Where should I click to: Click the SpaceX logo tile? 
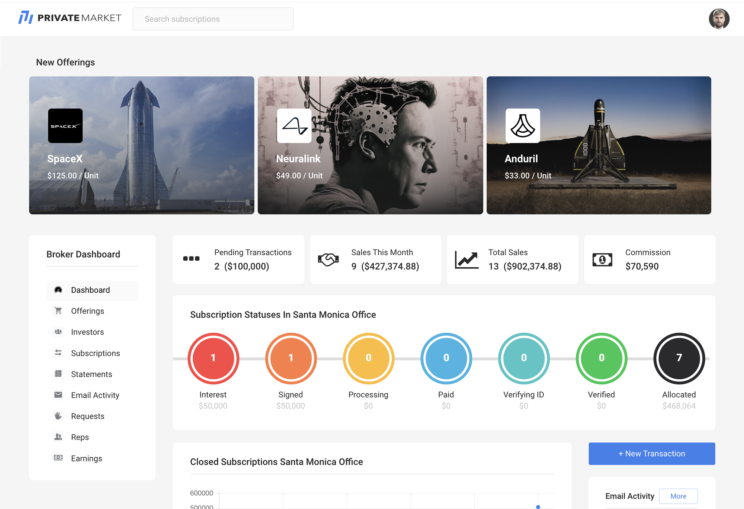point(65,126)
